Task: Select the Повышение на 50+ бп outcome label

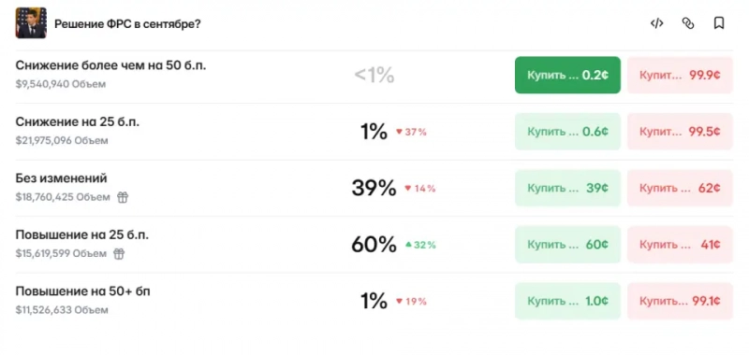Action: coord(82,291)
